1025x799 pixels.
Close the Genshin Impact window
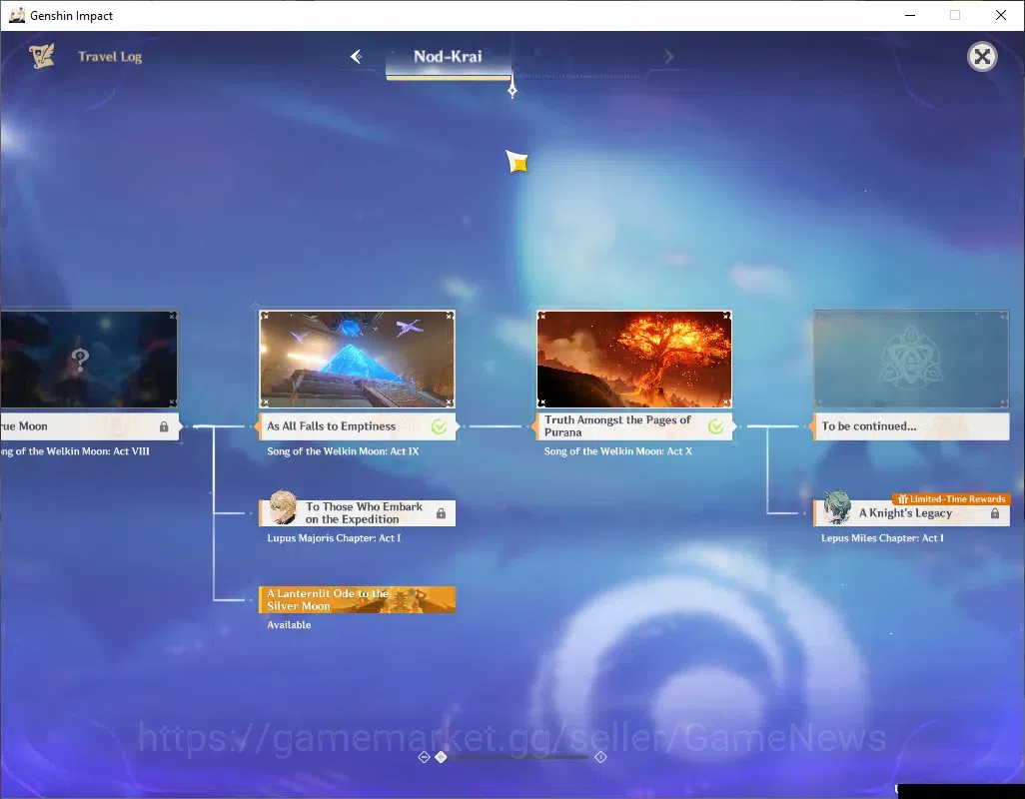1001,15
